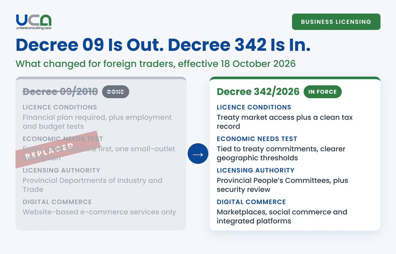Click DIGITAL COMMERCE heading in Decree 09 card
The height and width of the screenshot is (254, 396).
pos(57,202)
